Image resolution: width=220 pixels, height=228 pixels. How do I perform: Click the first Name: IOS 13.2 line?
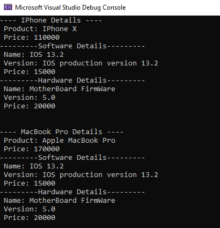tap(34, 55)
